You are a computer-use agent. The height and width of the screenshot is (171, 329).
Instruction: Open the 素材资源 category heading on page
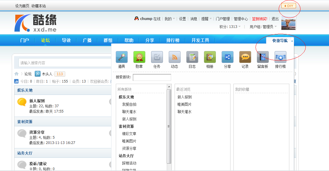coord(25,122)
